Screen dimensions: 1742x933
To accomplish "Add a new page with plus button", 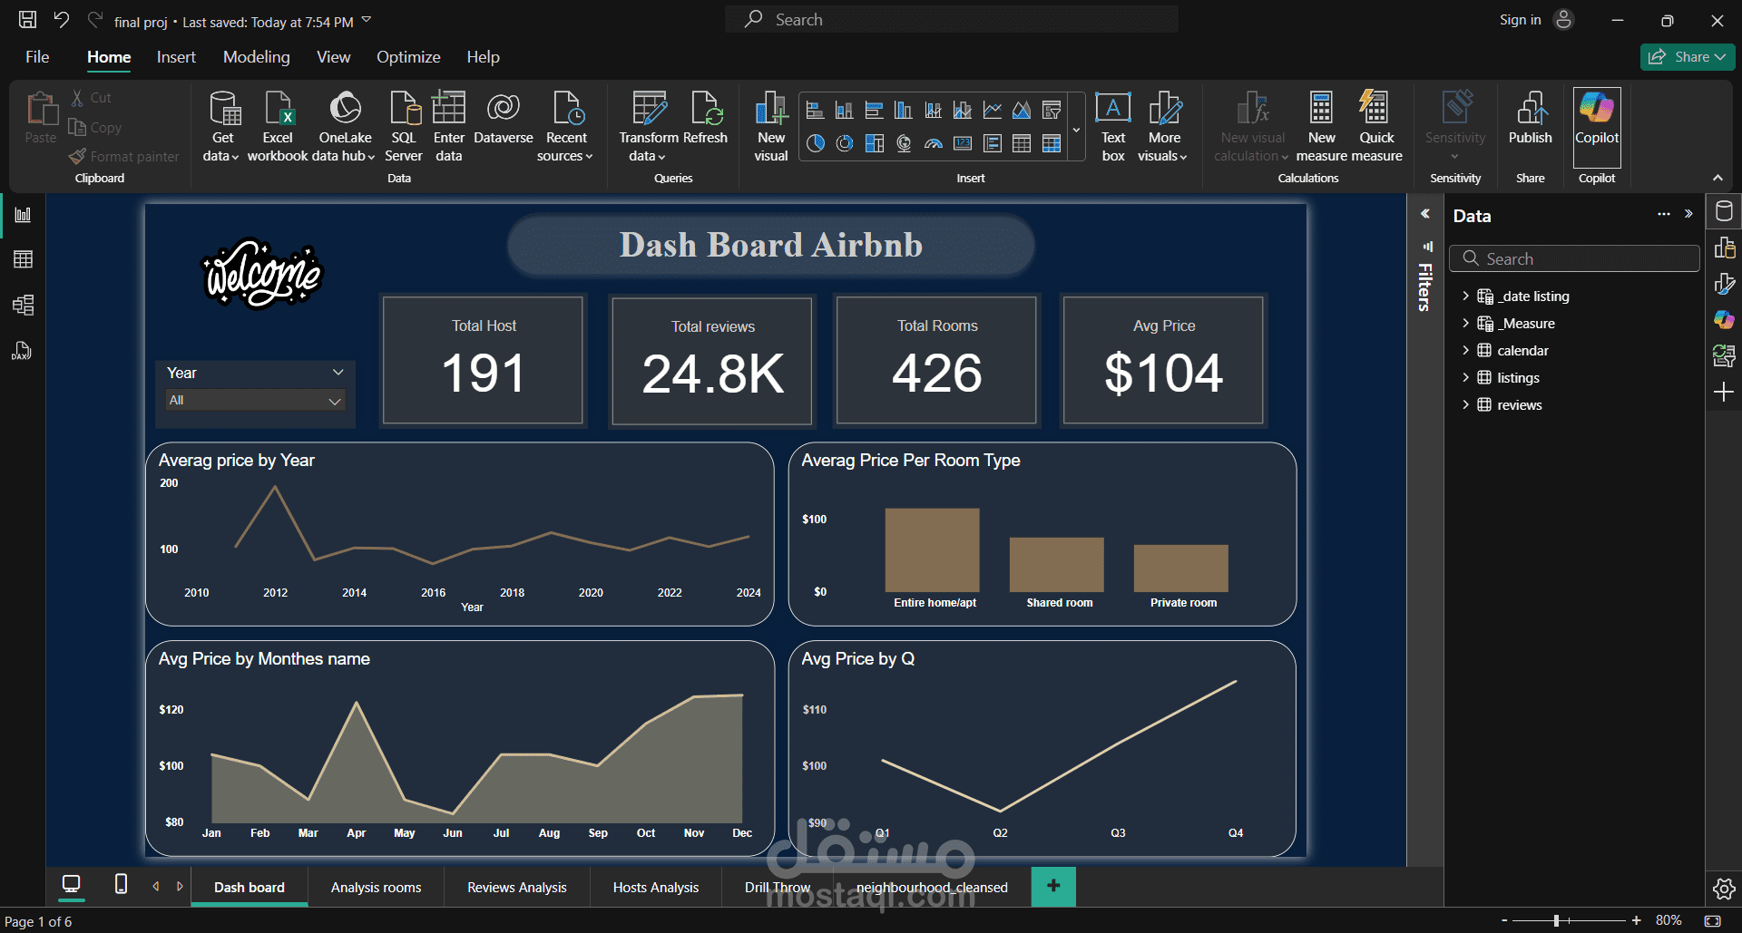I will [x=1053, y=886].
